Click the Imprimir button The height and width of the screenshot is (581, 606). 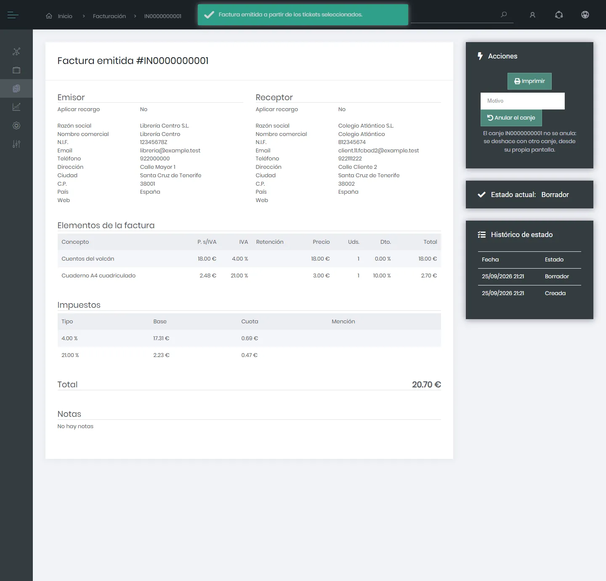click(x=529, y=81)
